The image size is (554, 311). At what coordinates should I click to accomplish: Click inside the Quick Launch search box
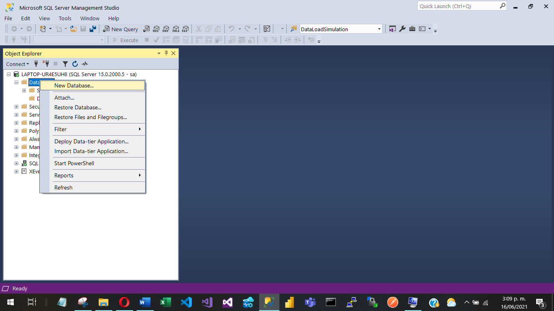click(x=457, y=6)
